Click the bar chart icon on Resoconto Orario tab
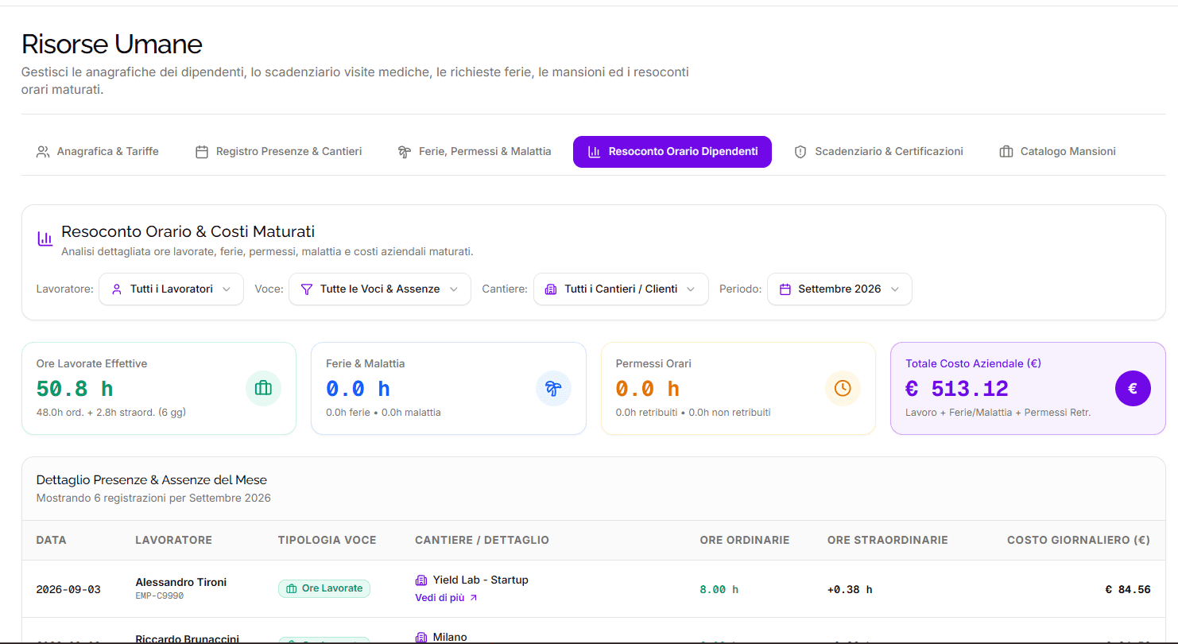1178x644 pixels. tap(594, 152)
